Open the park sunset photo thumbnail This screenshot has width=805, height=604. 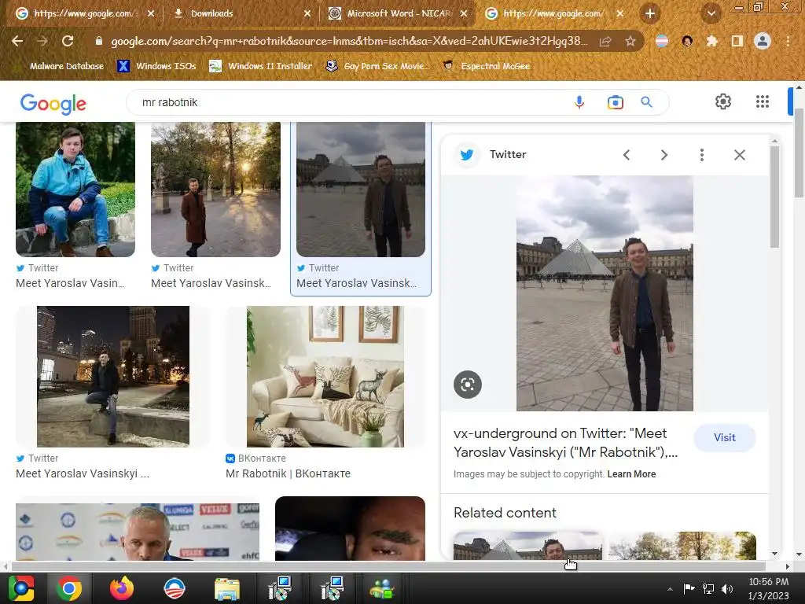pos(215,189)
